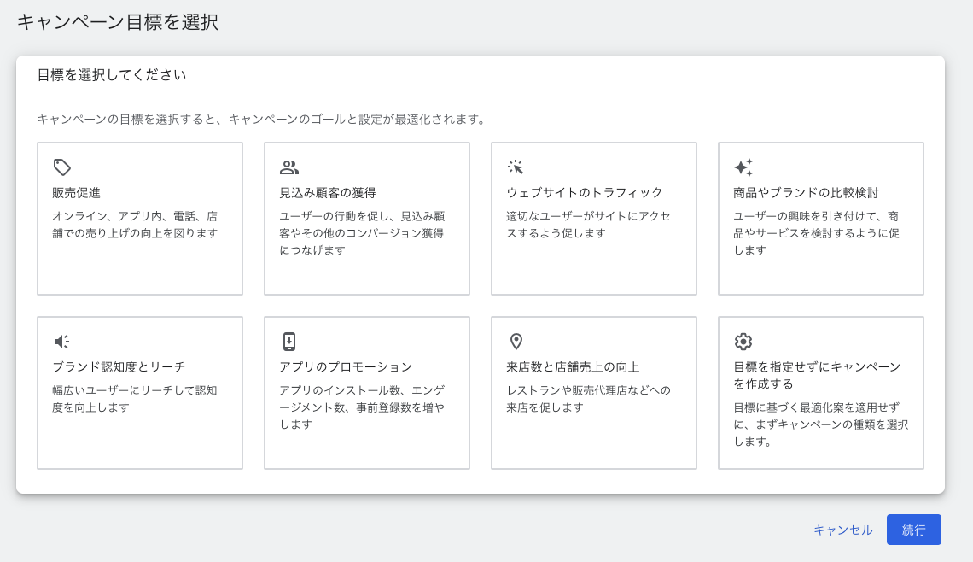Click the megaphone icon for ブランド認知度とリーチ
This screenshot has width=973, height=562.
(x=61, y=342)
